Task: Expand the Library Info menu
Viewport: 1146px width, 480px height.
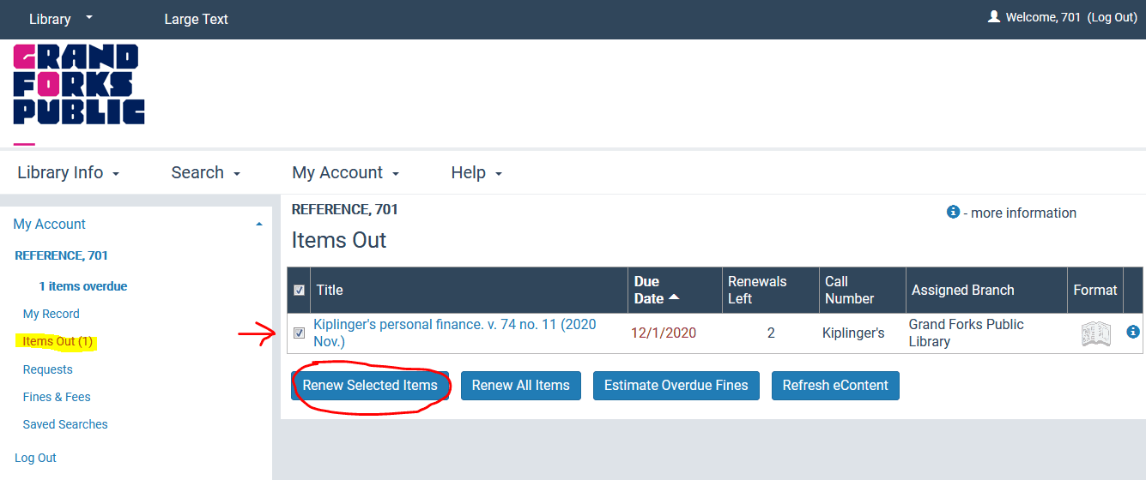Action: pos(68,172)
